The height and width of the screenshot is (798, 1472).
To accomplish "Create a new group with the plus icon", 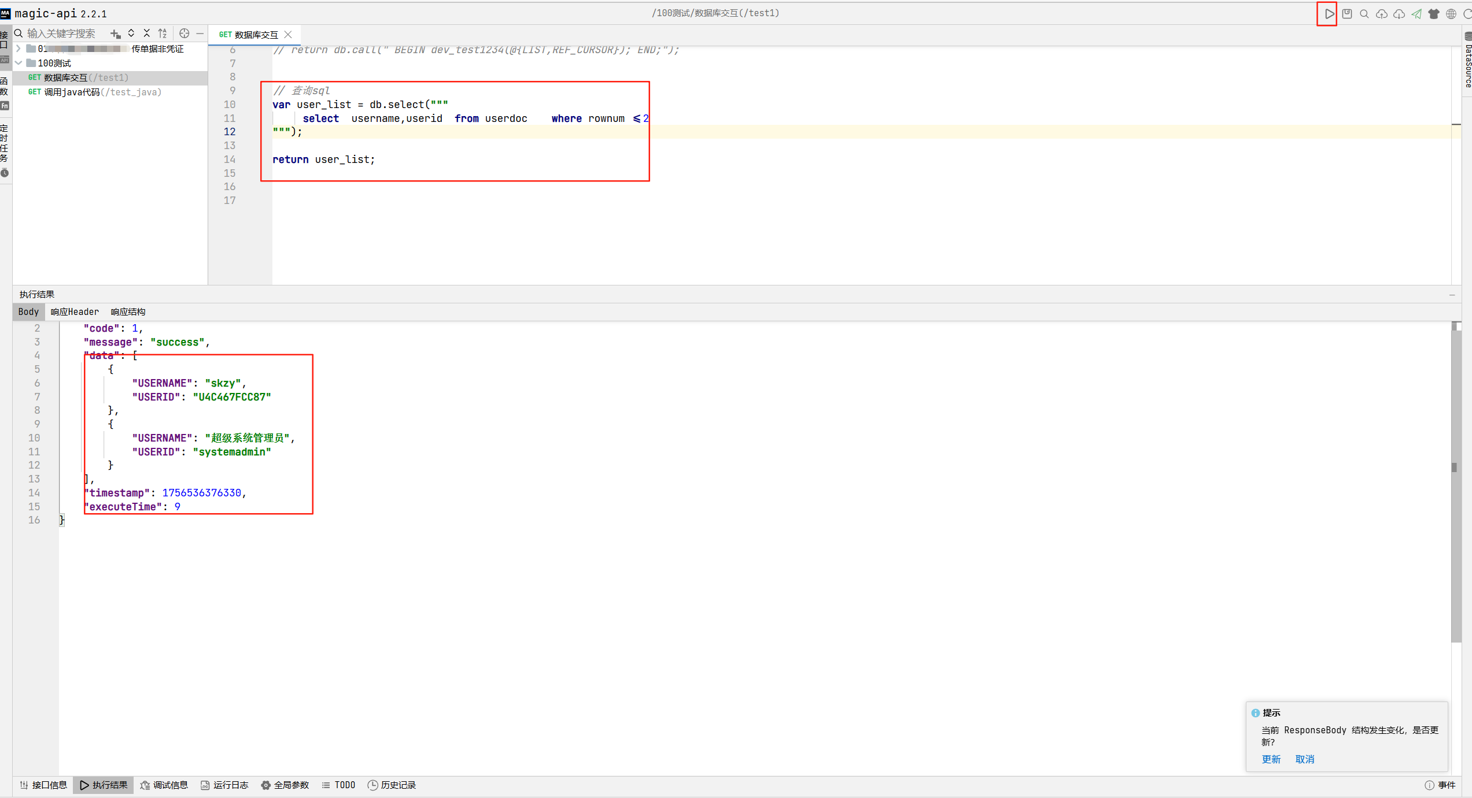I will pyautogui.click(x=115, y=34).
